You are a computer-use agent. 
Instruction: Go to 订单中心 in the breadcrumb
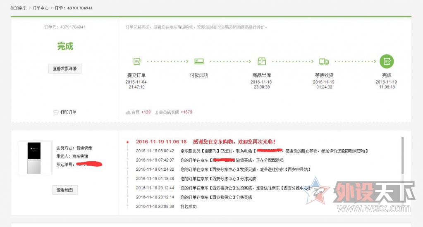41,8
